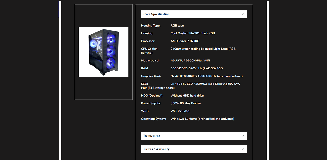Expand the Refinement accordion section
The width and height of the screenshot is (327, 160).
pos(152,136)
